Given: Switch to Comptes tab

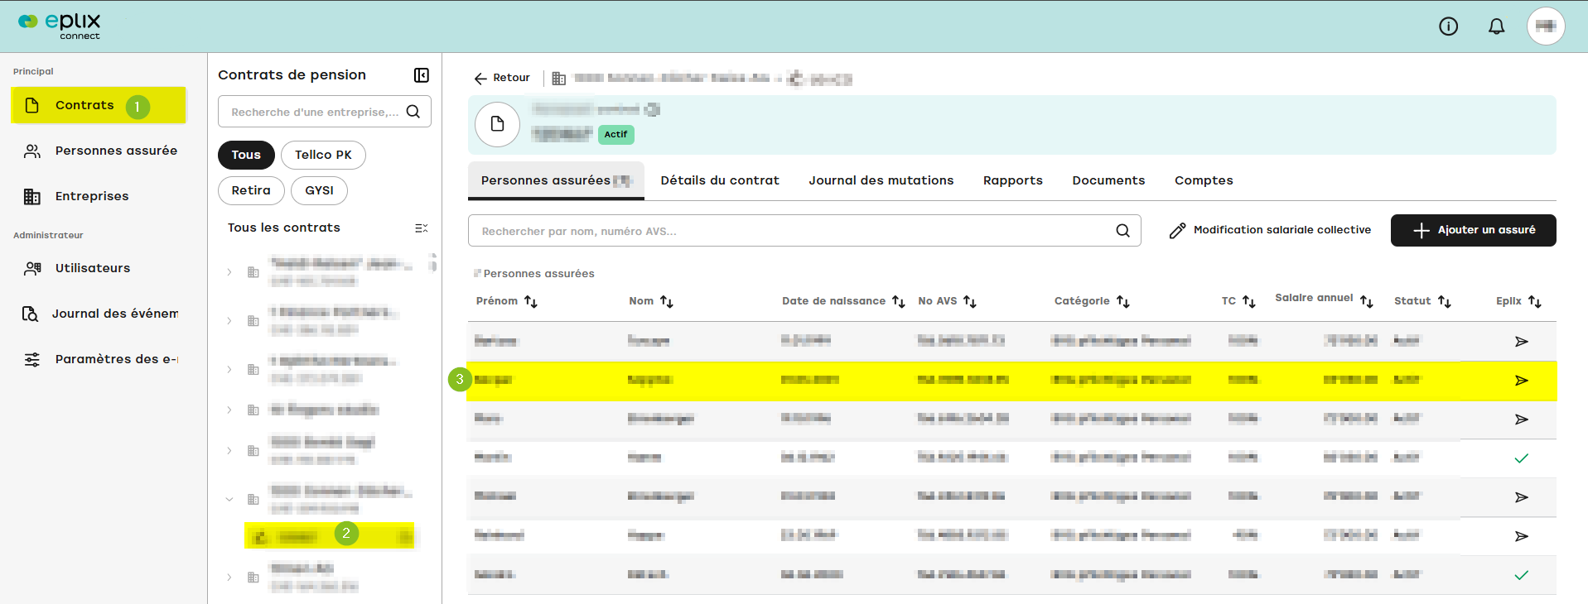Looking at the screenshot, I should click(1204, 180).
